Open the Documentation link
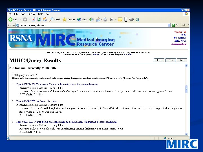203x152 pixels. tap(178, 44)
